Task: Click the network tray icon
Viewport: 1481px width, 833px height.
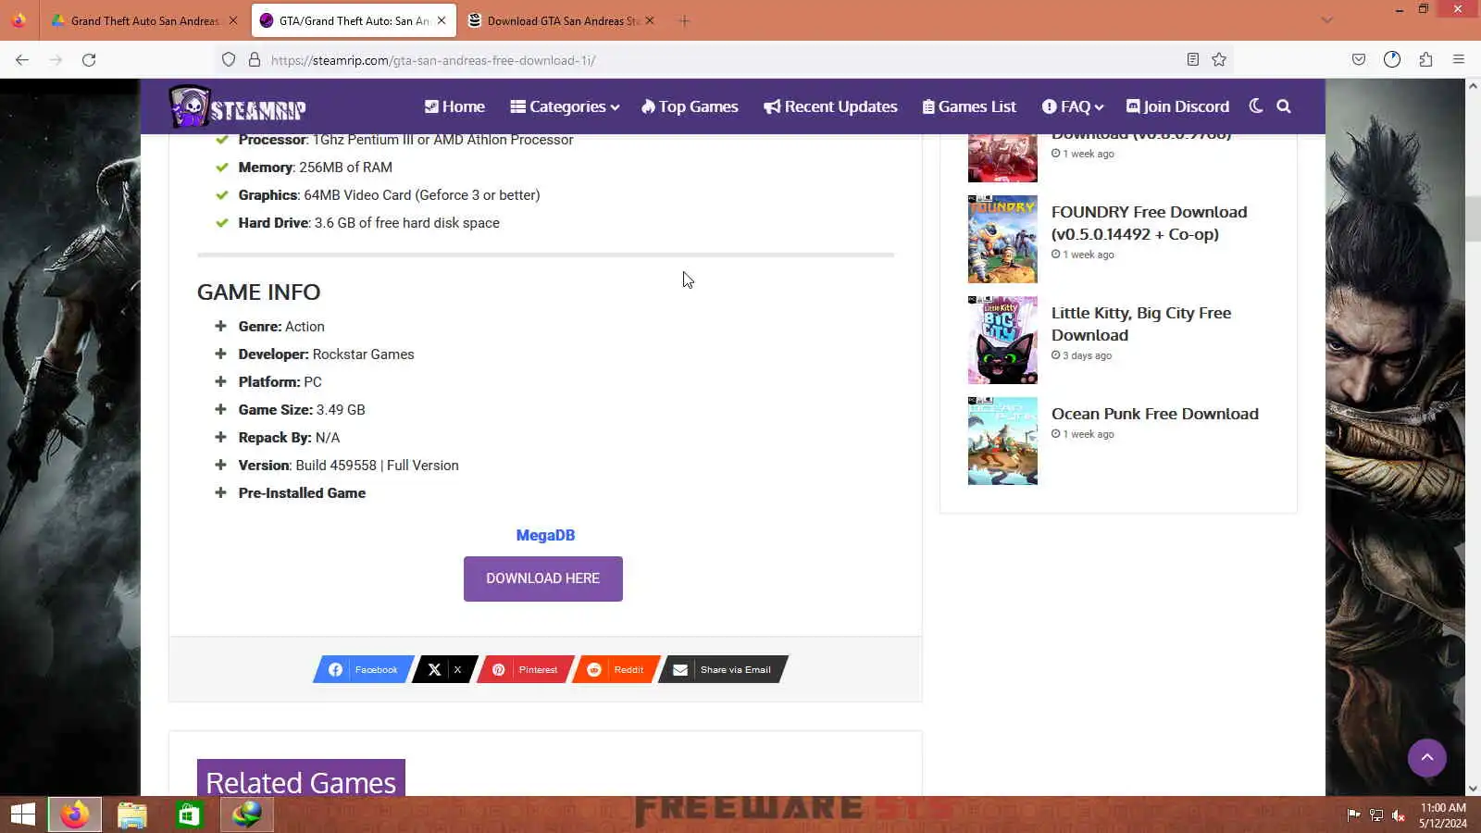Action: (x=1376, y=815)
